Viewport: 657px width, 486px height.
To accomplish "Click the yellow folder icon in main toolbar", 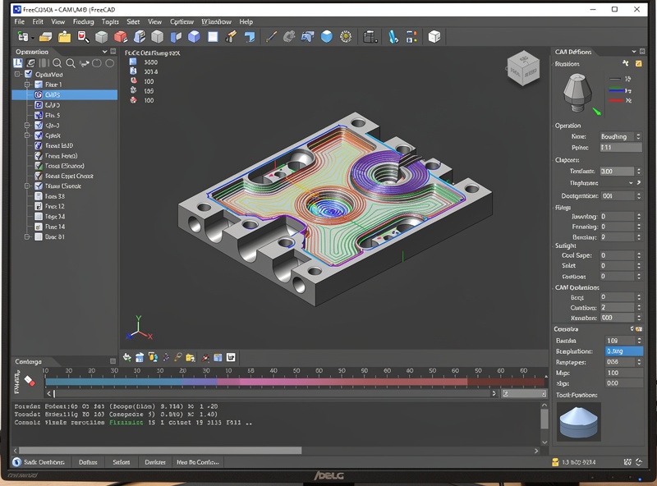I will click(64, 37).
